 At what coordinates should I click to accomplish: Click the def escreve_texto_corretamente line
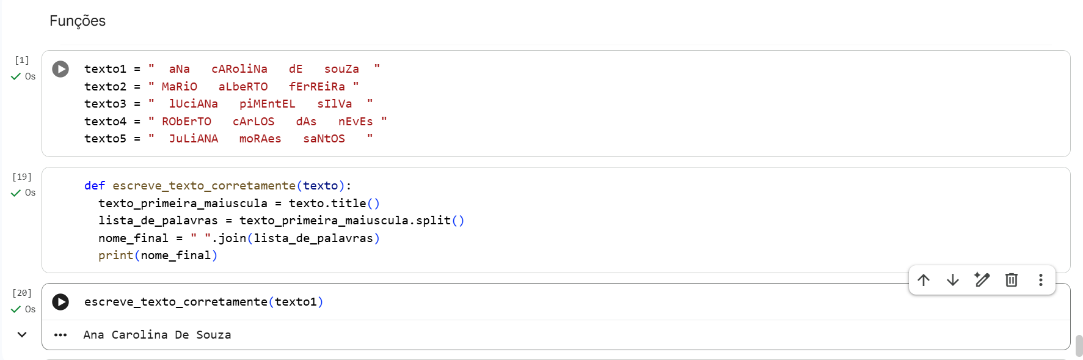pyautogui.click(x=217, y=186)
